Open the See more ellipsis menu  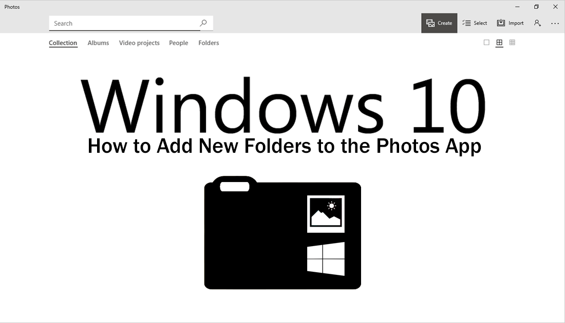pos(555,24)
